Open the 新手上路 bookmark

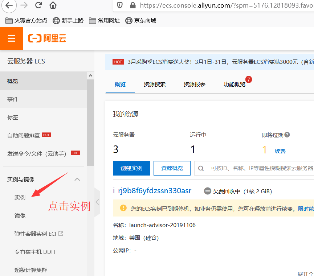(x=68, y=21)
